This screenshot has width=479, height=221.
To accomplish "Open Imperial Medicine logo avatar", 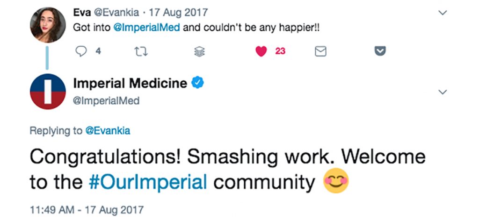I will 48,92.
